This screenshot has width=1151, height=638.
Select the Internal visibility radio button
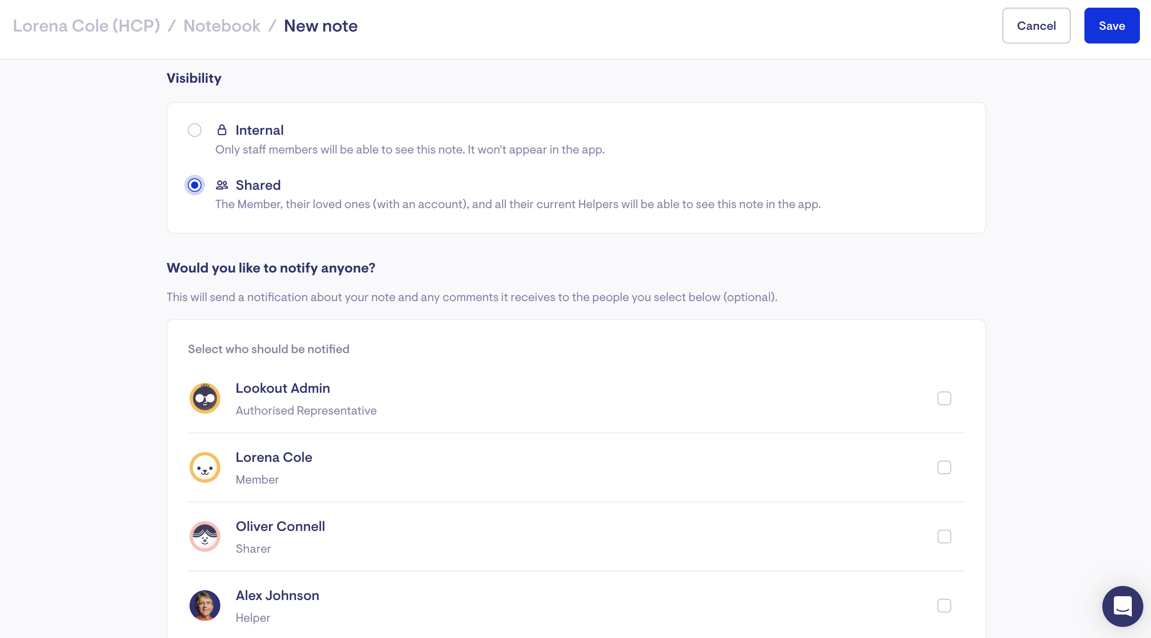pos(194,130)
